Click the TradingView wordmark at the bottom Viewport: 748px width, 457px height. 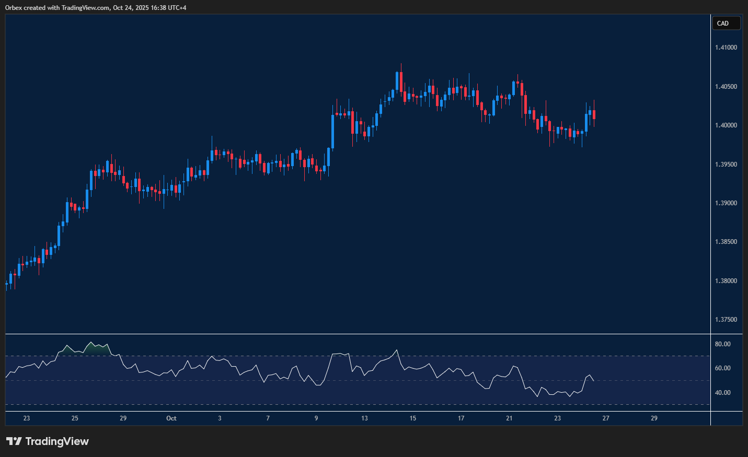click(x=57, y=441)
